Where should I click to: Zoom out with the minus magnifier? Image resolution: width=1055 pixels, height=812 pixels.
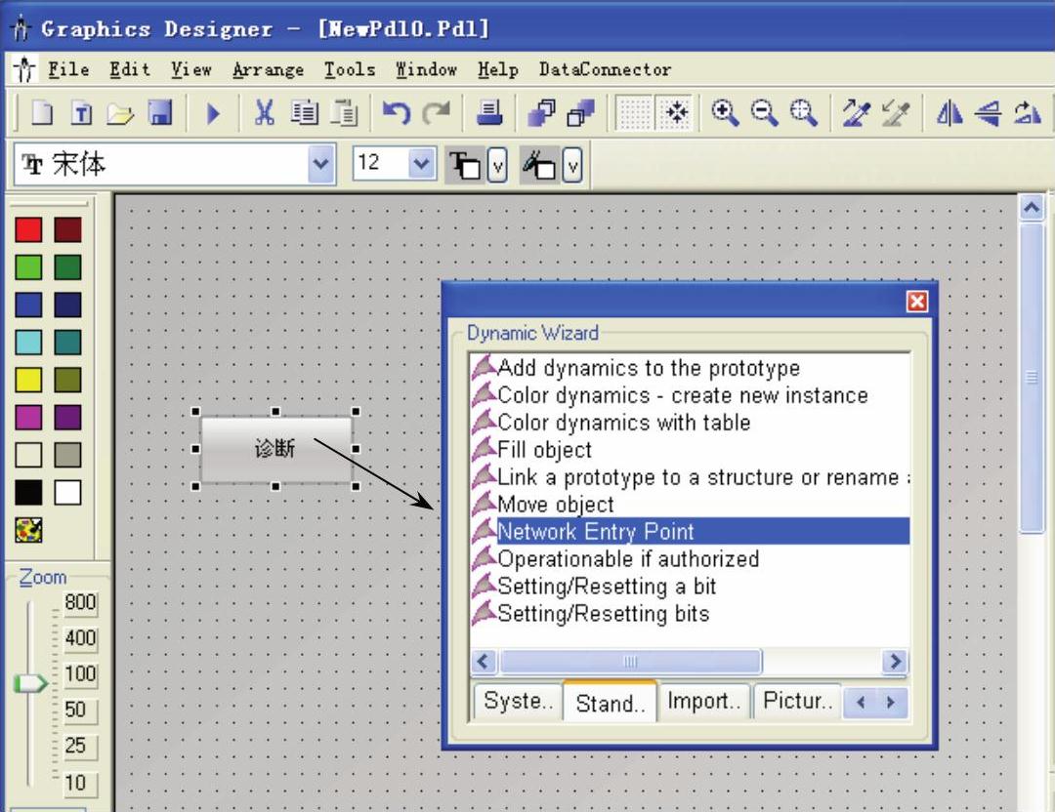click(764, 113)
